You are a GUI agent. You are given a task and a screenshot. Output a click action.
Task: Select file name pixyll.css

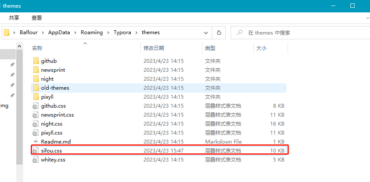click(x=52, y=133)
